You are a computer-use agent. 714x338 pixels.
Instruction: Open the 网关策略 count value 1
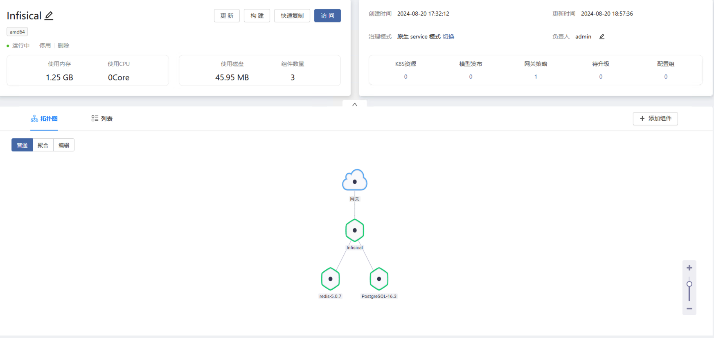(x=536, y=77)
